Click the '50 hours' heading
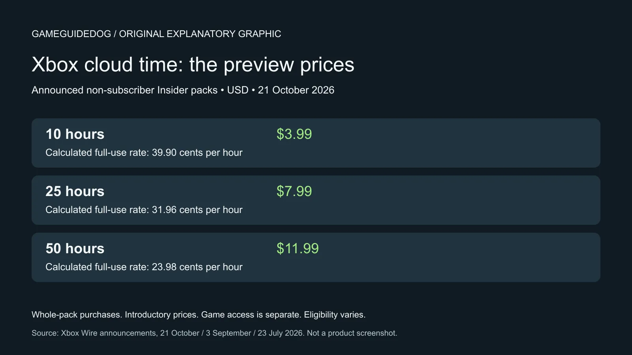The width and height of the screenshot is (632, 355). 75,248
